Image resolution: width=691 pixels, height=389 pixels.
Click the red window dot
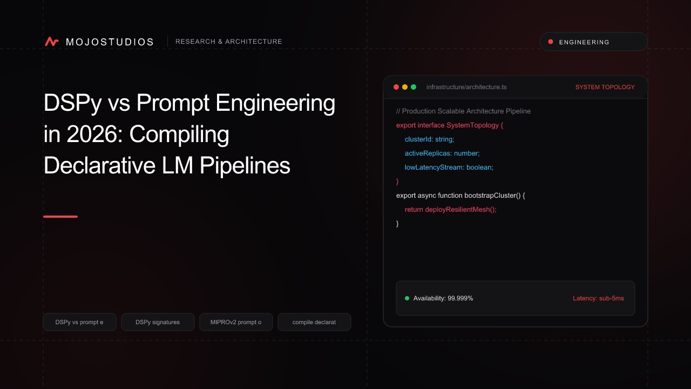pos(396,87)
